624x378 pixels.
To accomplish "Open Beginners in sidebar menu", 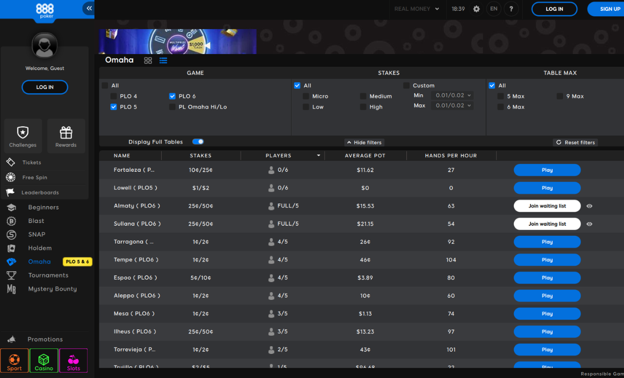I will 44,207.
